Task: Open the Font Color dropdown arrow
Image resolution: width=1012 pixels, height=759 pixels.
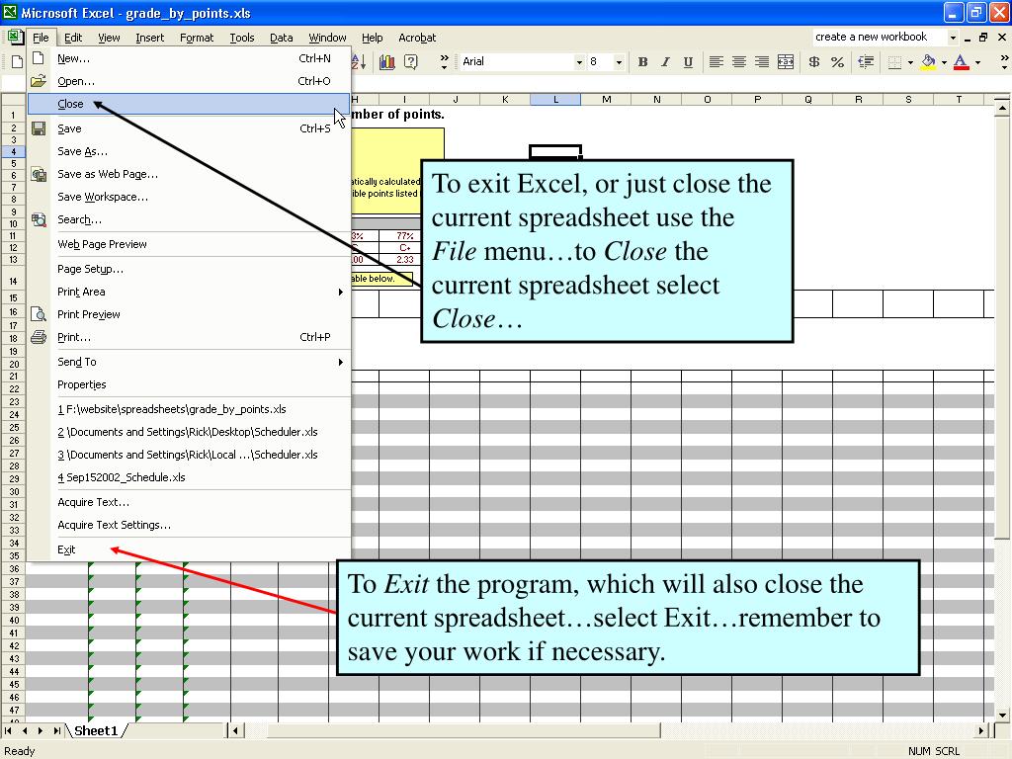Action: [977, 62]
